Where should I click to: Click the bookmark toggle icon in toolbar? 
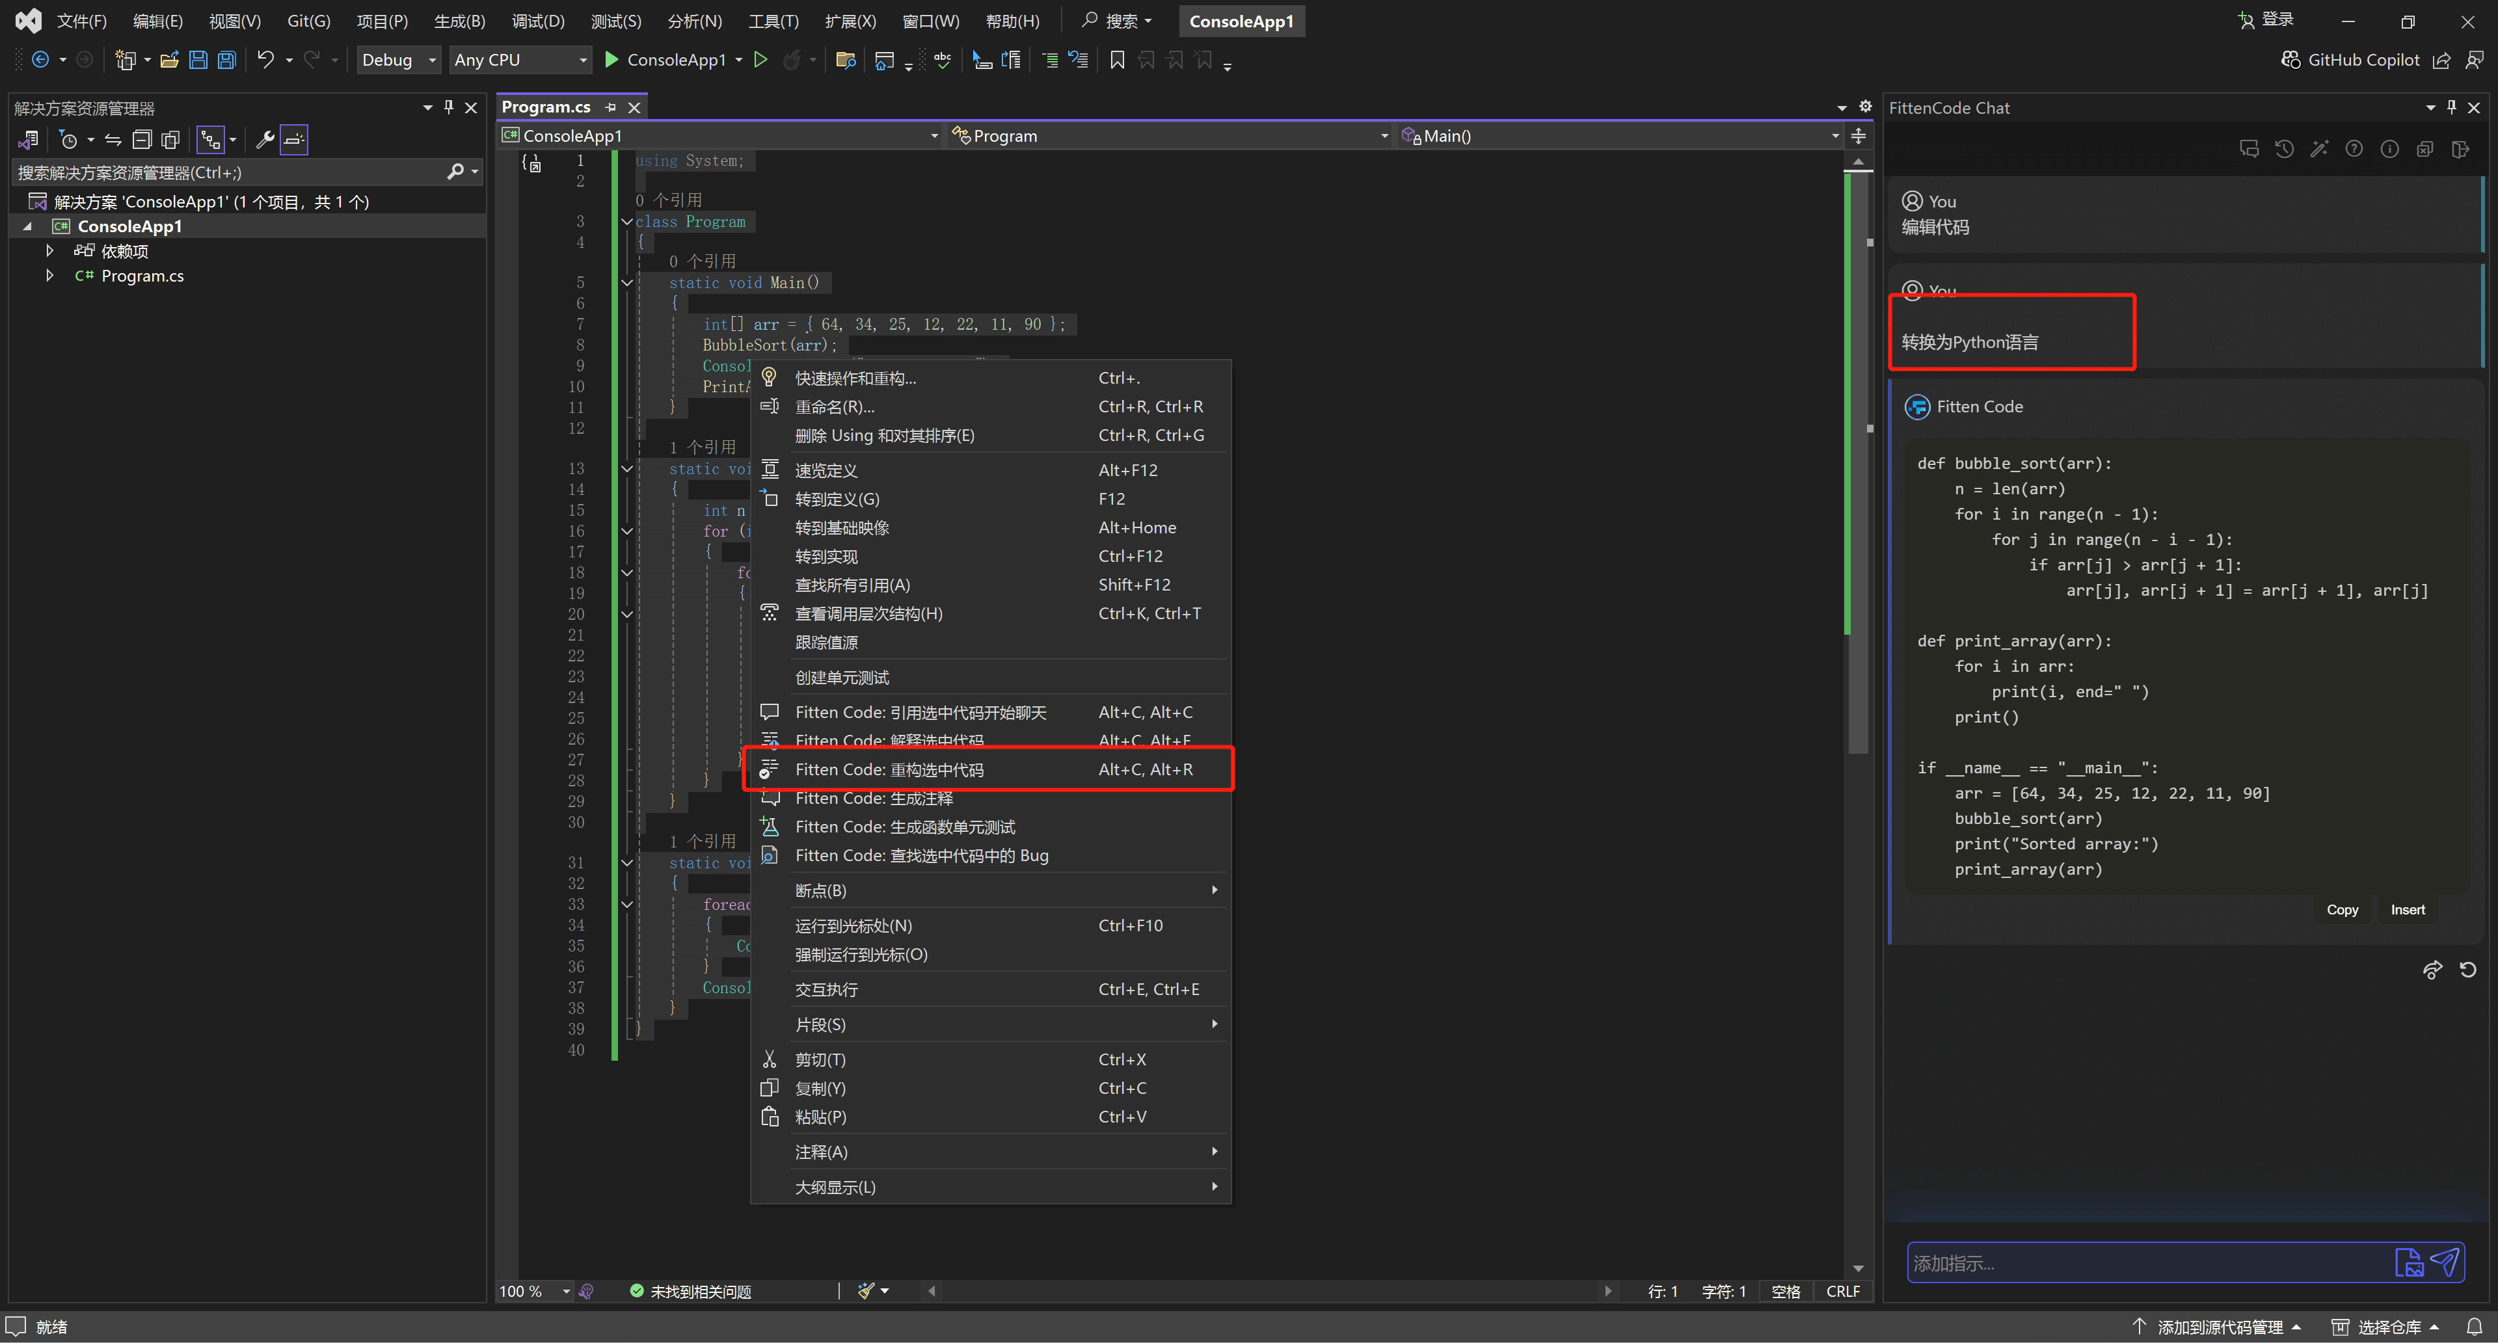tap(1117, 60)
